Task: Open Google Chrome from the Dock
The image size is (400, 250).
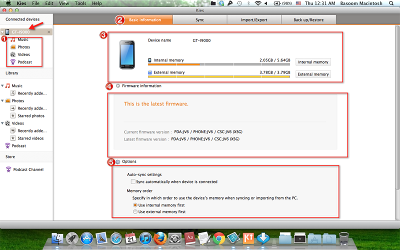Action: pos(219,238)
